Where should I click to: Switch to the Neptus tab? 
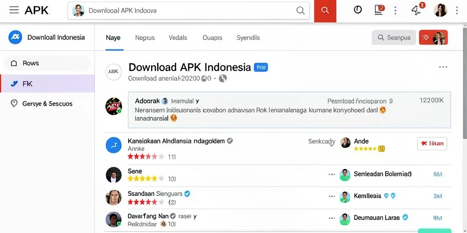pos(145,38)
